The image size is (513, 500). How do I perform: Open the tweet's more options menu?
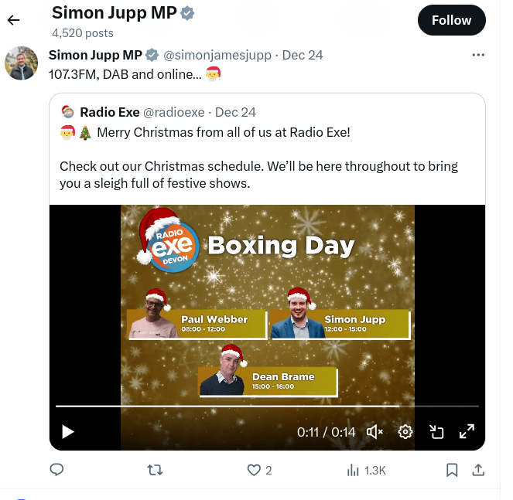(478, 56)
